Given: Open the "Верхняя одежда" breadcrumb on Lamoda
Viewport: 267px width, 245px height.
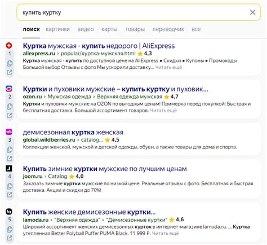Looking at the screenshot, I should click(77, 220).
